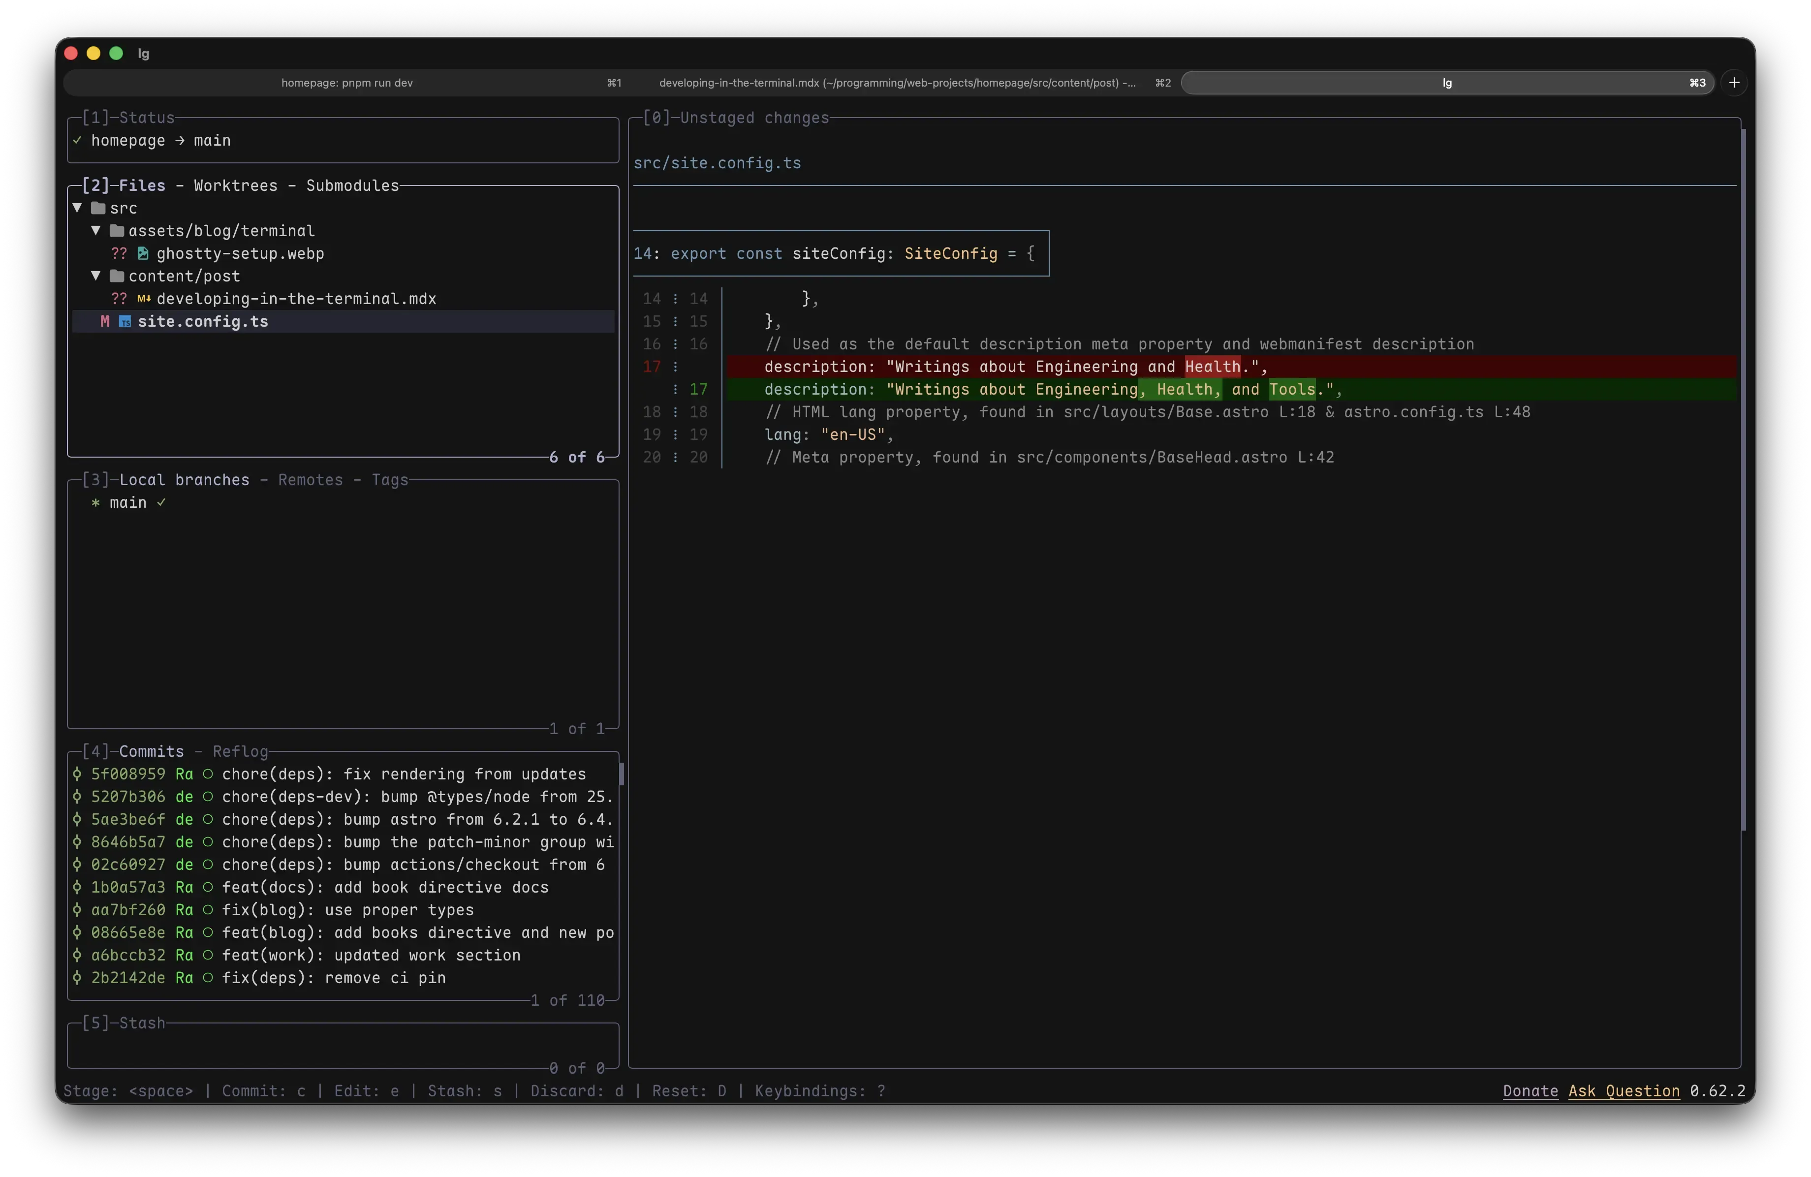Click circle status marker on commit 1b0a57a3
The height and width of the screenshot is (1177, 1811).
coord(208,887)
